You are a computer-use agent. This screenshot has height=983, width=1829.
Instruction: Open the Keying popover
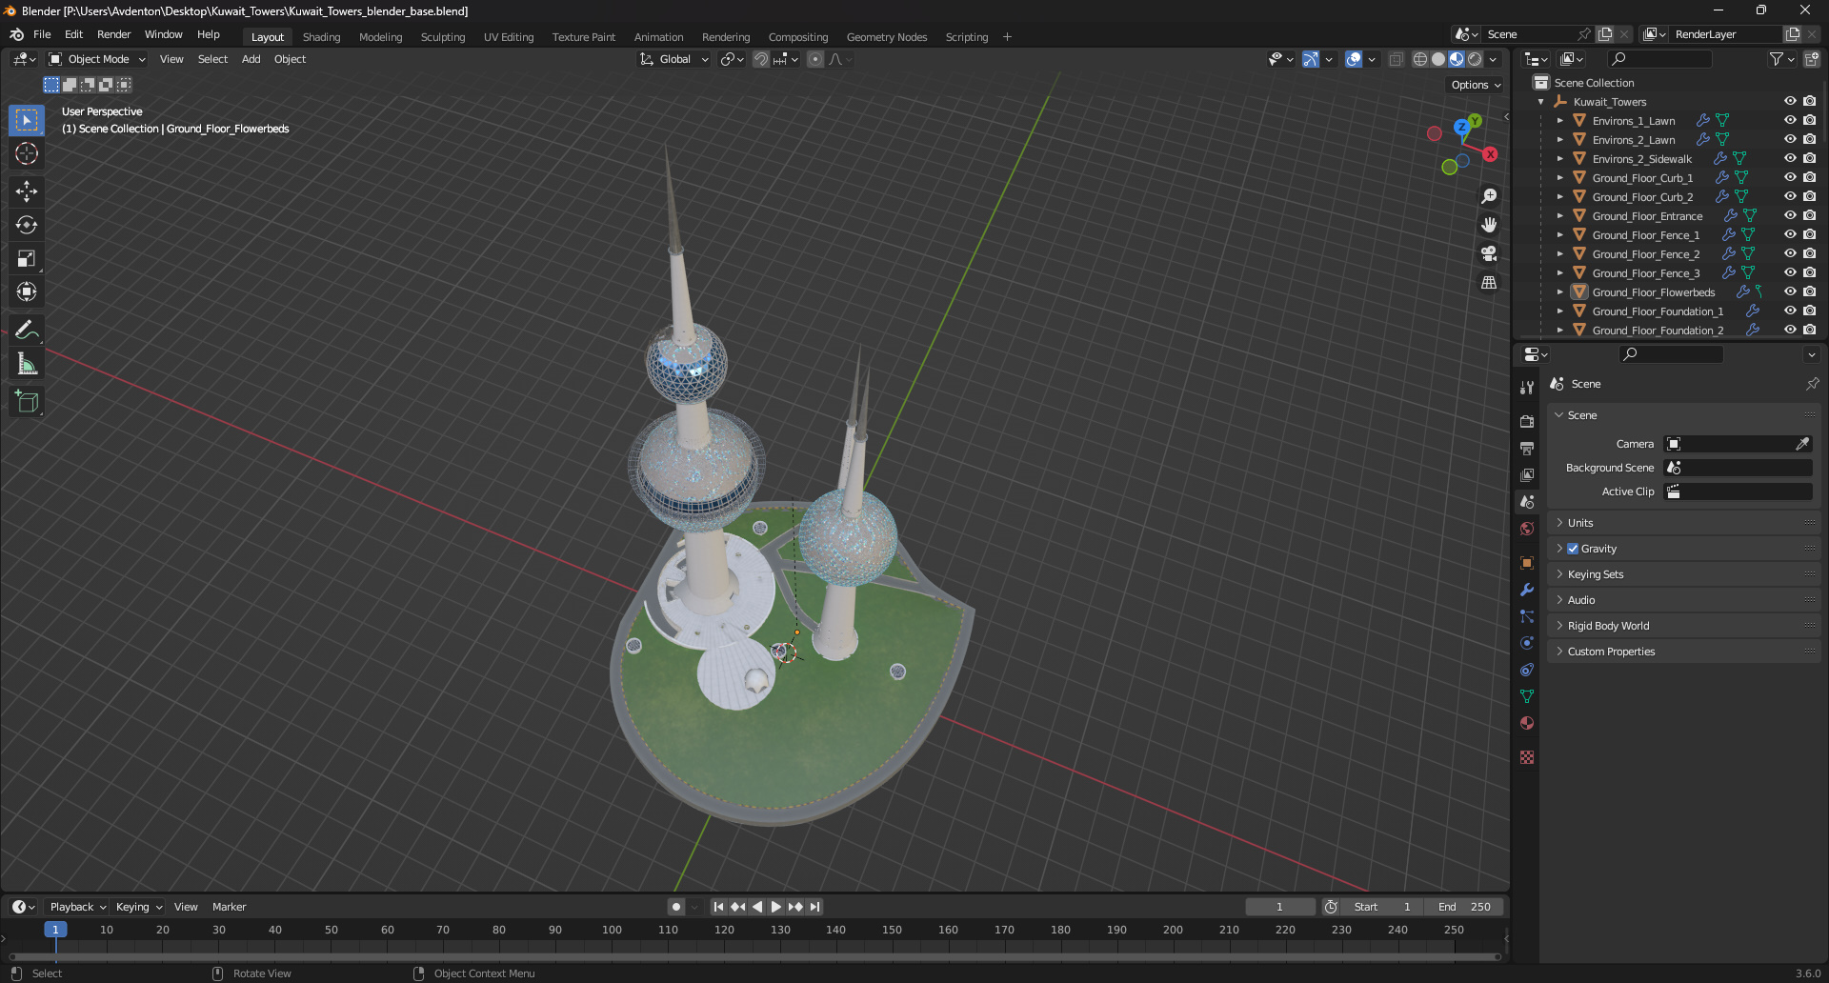(x=139, y=907)
